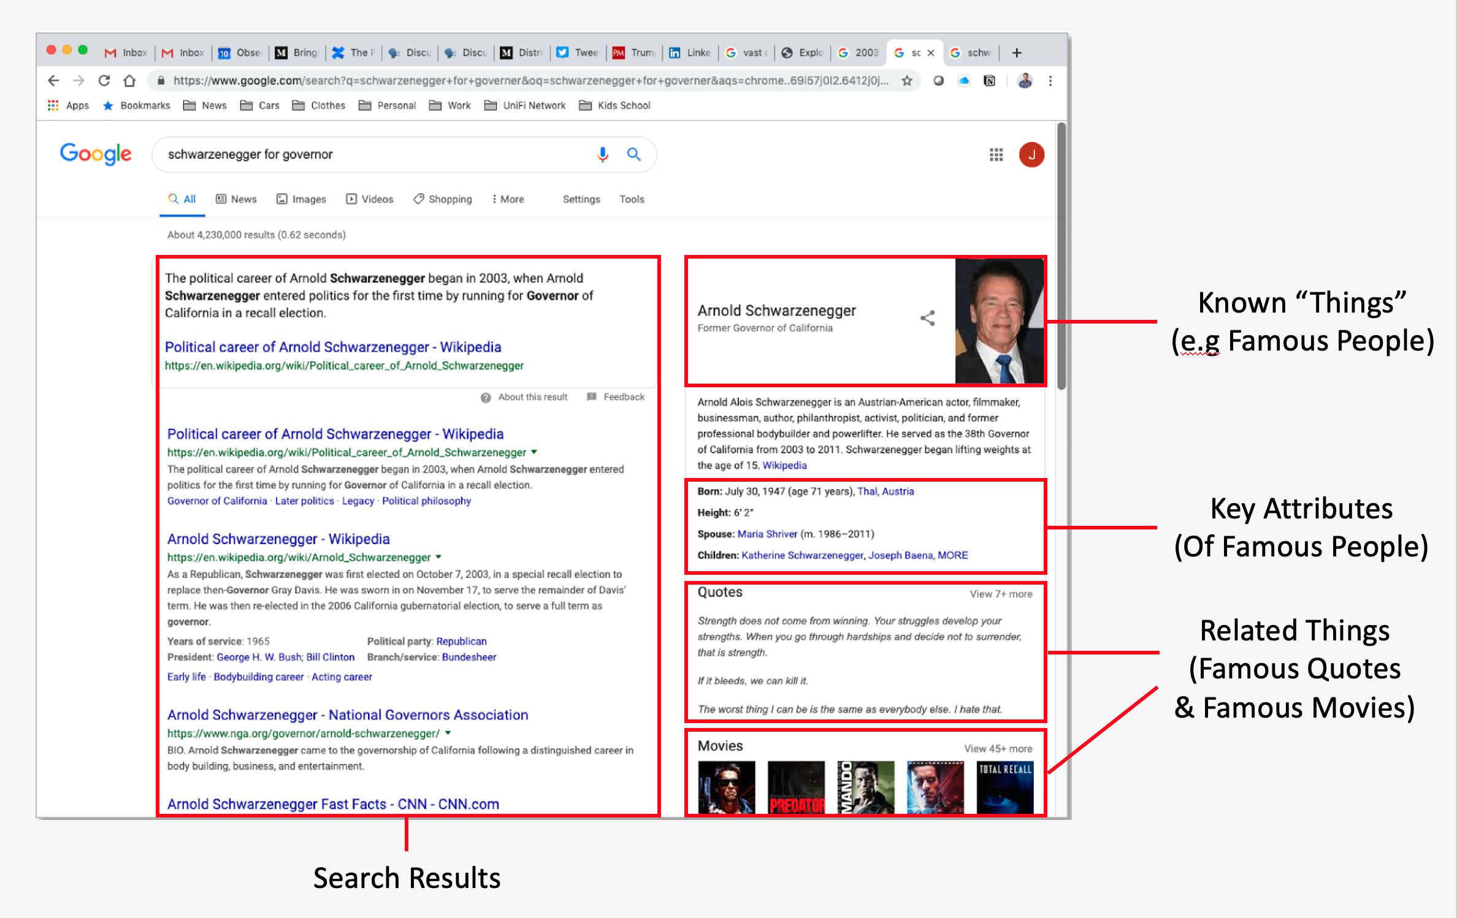
Task: Open the Kids School bookmarks folder
Action: click(x=615, y=105)
